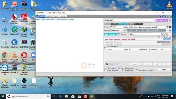Click the Windows Start button
Screen dimensions: 176x99
[x=3, y=97]
